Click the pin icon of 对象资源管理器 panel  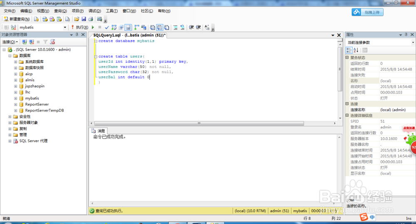pos(77,35)
